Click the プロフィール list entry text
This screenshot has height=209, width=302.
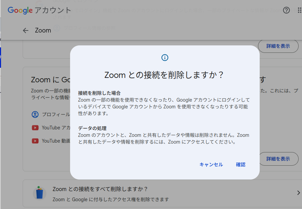[x=56, y=114]
